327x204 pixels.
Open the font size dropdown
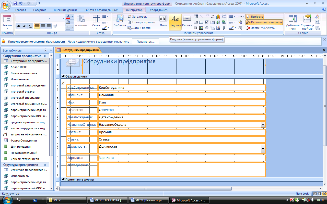pyautogui.click(x=63, y=19)
